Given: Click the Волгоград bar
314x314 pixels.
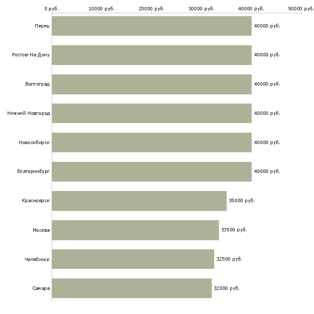Looking at the screenshot, I should tap(151, 84).
